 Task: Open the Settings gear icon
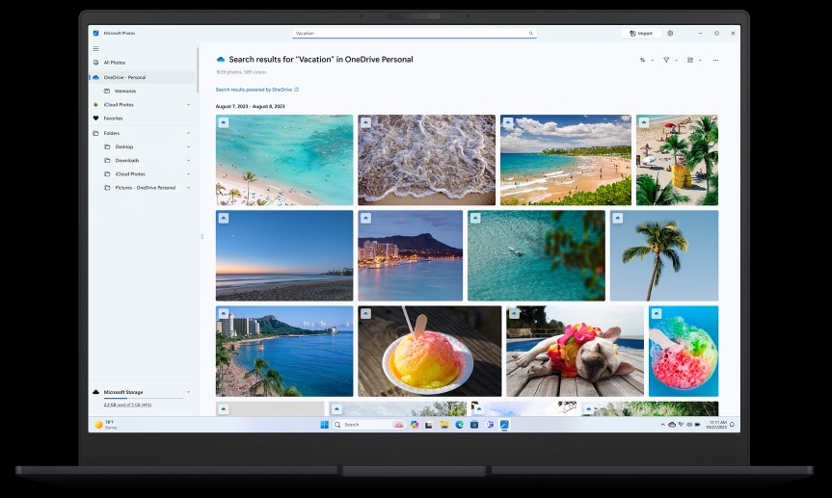coord(670,33)
